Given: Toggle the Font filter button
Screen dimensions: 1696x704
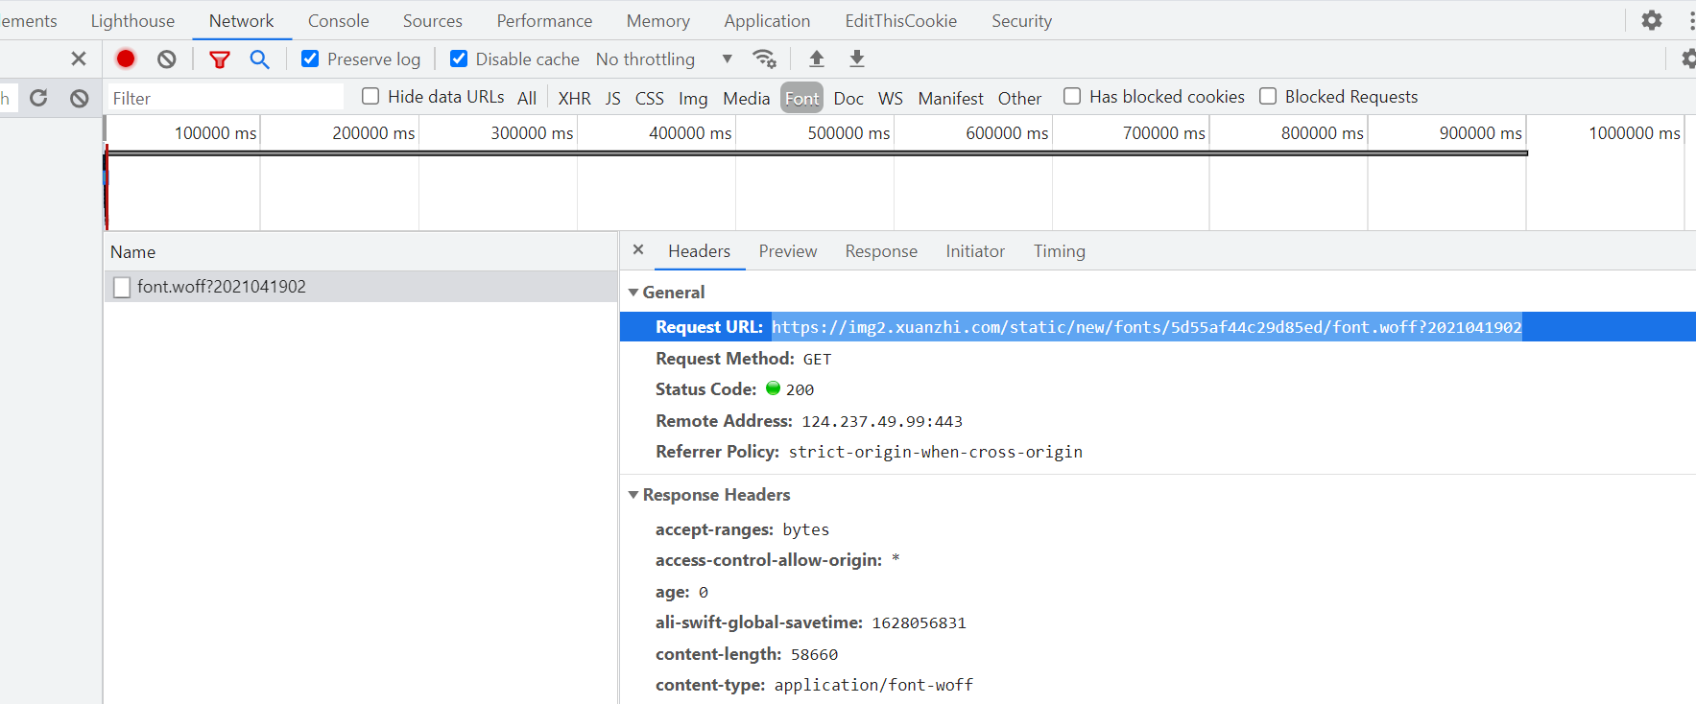Looking at the screenshot, I should click(802, 98).
